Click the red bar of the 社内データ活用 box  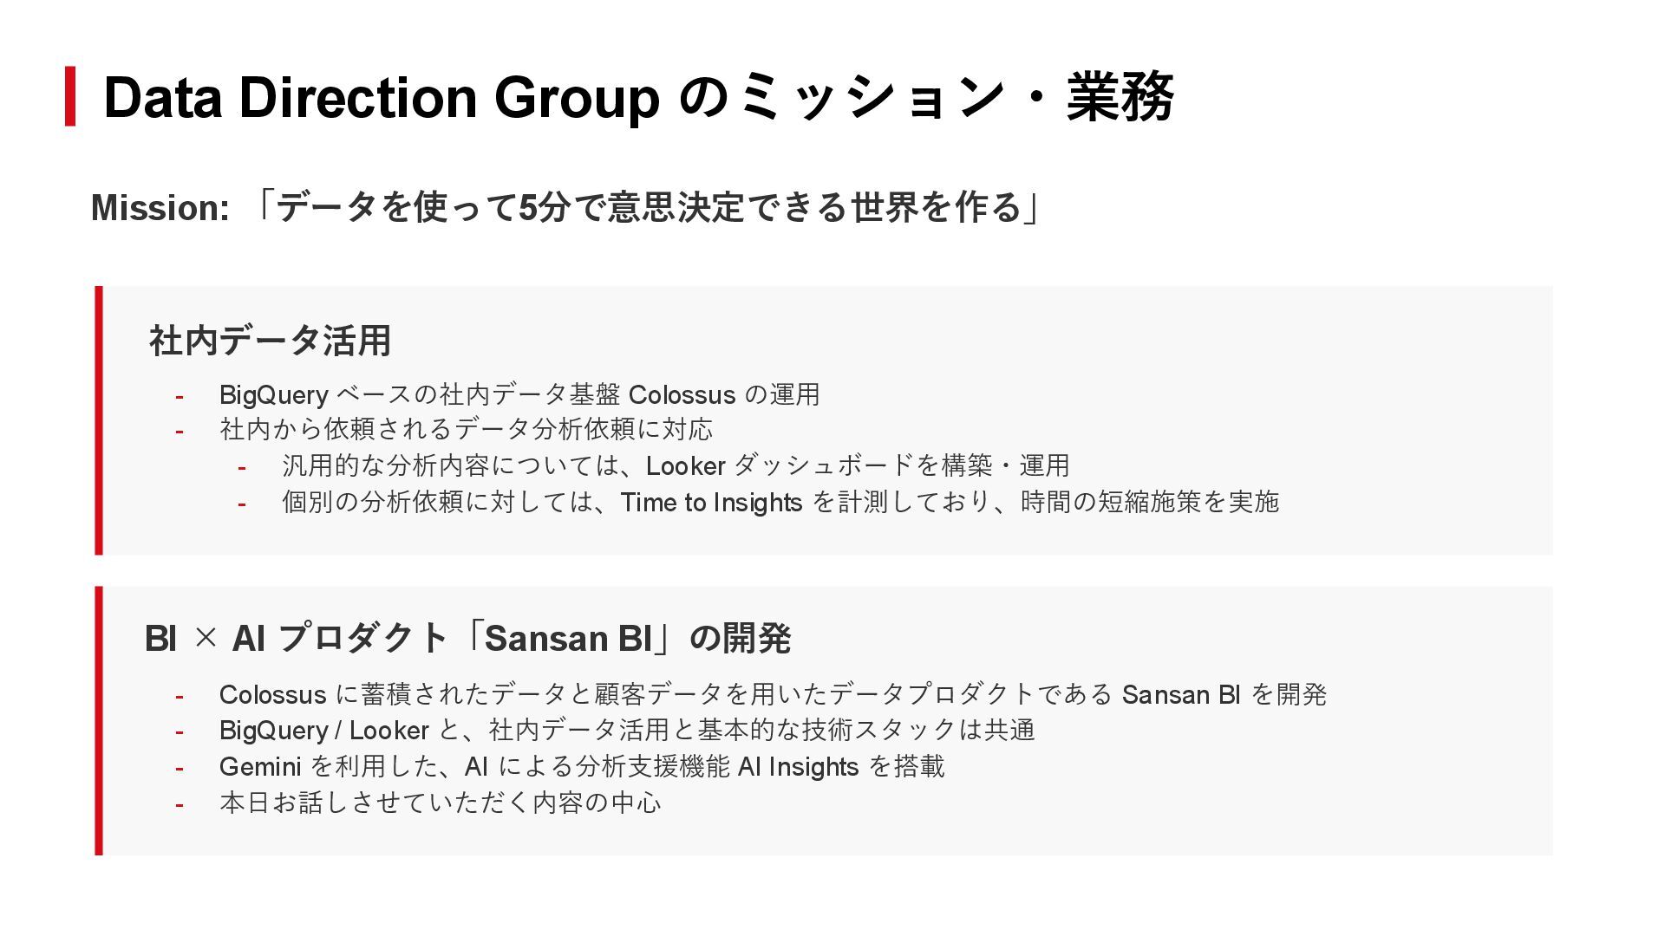click(x=99, y=420)
